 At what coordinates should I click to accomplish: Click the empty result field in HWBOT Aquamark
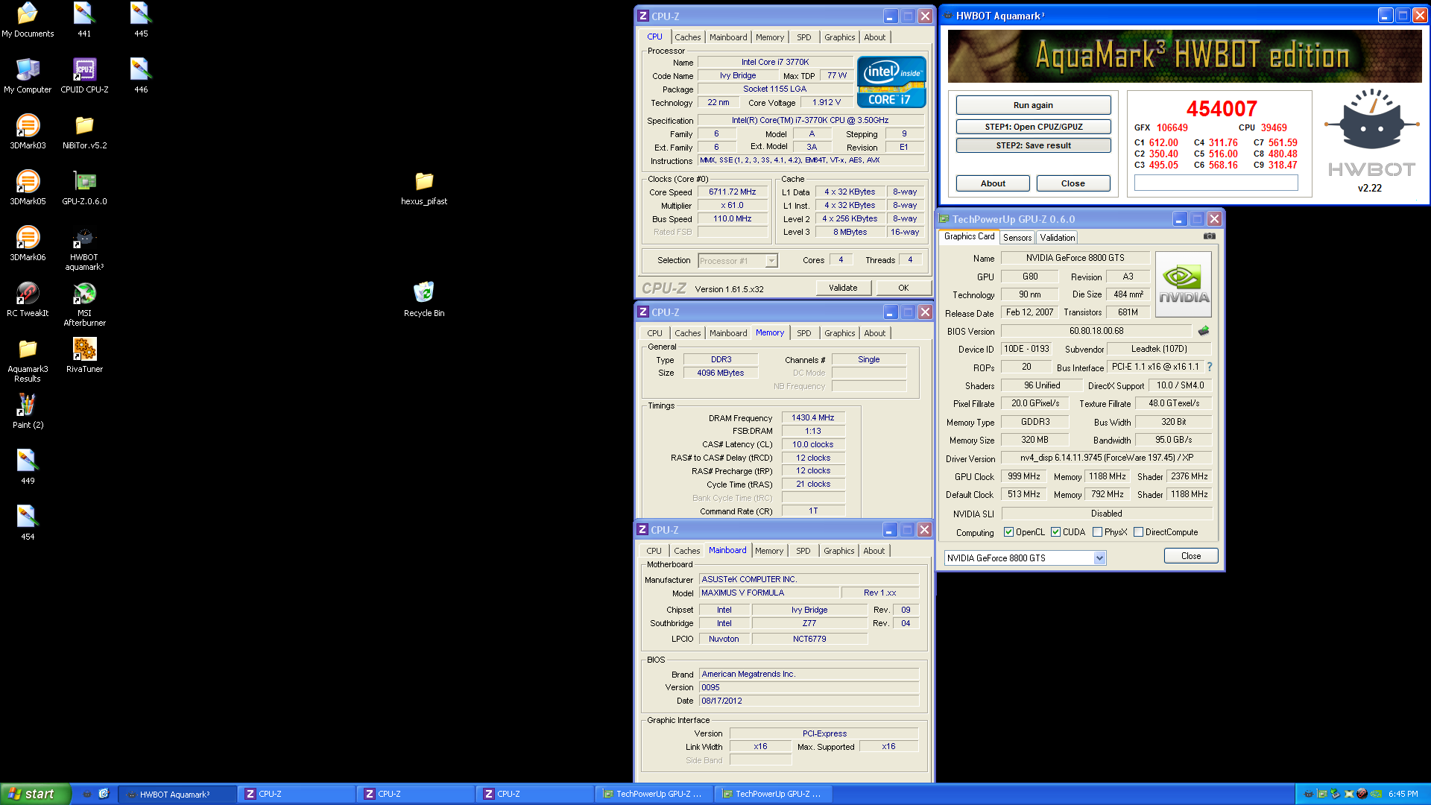[1216, 183]
